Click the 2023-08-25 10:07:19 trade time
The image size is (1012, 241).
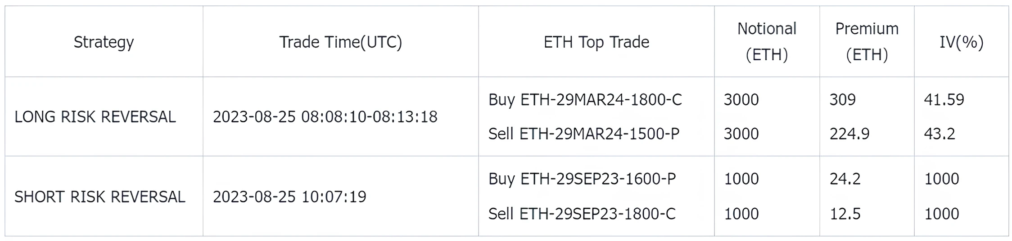pos(289,197)
